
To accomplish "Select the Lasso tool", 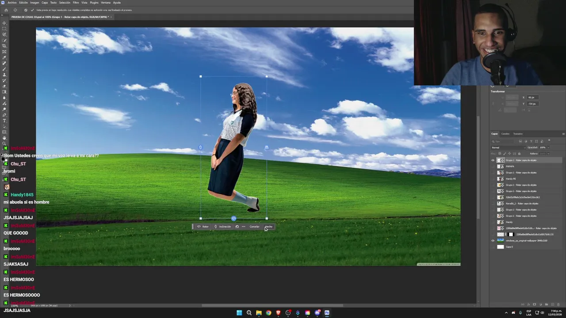I will tap(4, 34).
